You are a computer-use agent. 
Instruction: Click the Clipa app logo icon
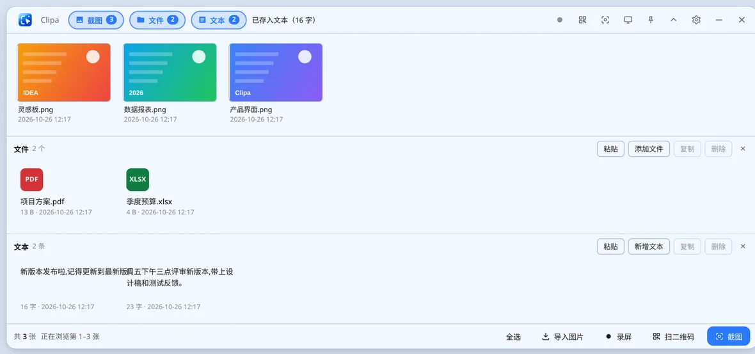[25, 20]
